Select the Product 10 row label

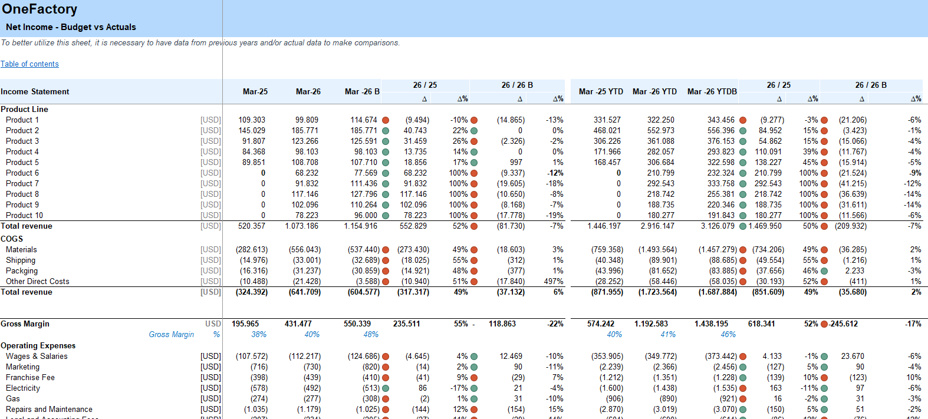pos(24,216)
